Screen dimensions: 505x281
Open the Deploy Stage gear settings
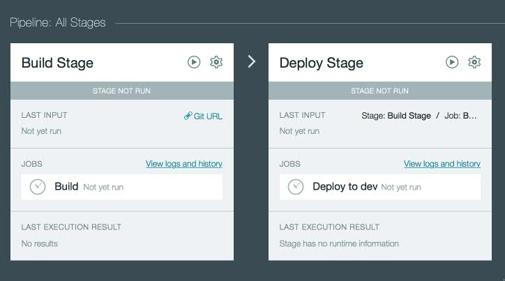pos(474,62)
